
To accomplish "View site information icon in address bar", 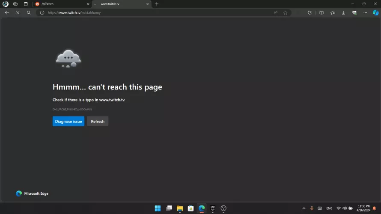I will click(x=42, y=13).
